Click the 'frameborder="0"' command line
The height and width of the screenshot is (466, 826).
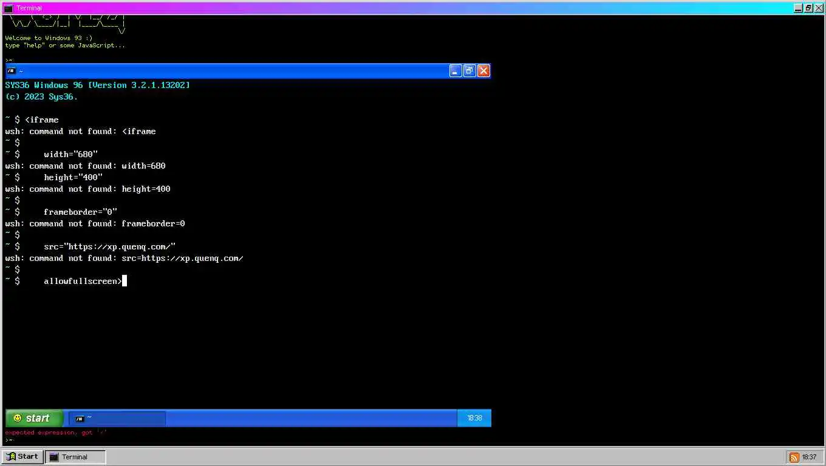[x=61, y=212]
